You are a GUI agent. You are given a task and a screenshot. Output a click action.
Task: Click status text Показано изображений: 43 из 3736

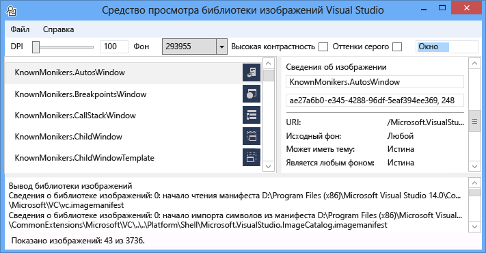click(78, 241)
